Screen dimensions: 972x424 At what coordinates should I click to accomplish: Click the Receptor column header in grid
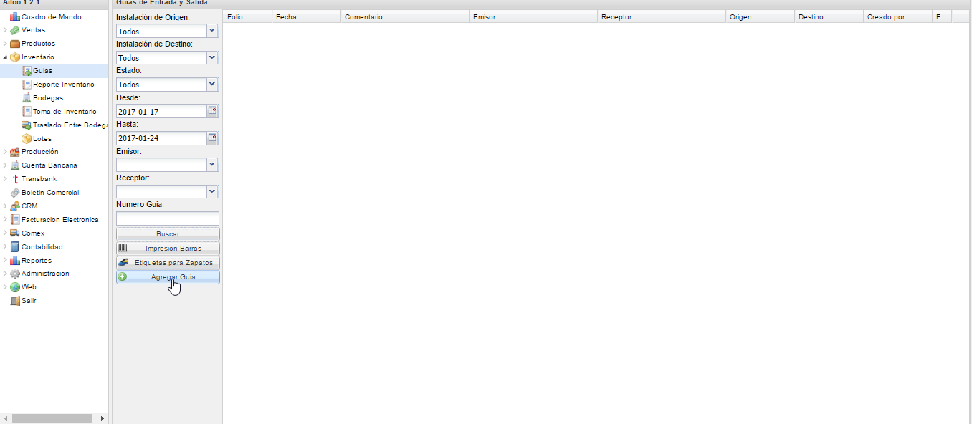point(661,16)
